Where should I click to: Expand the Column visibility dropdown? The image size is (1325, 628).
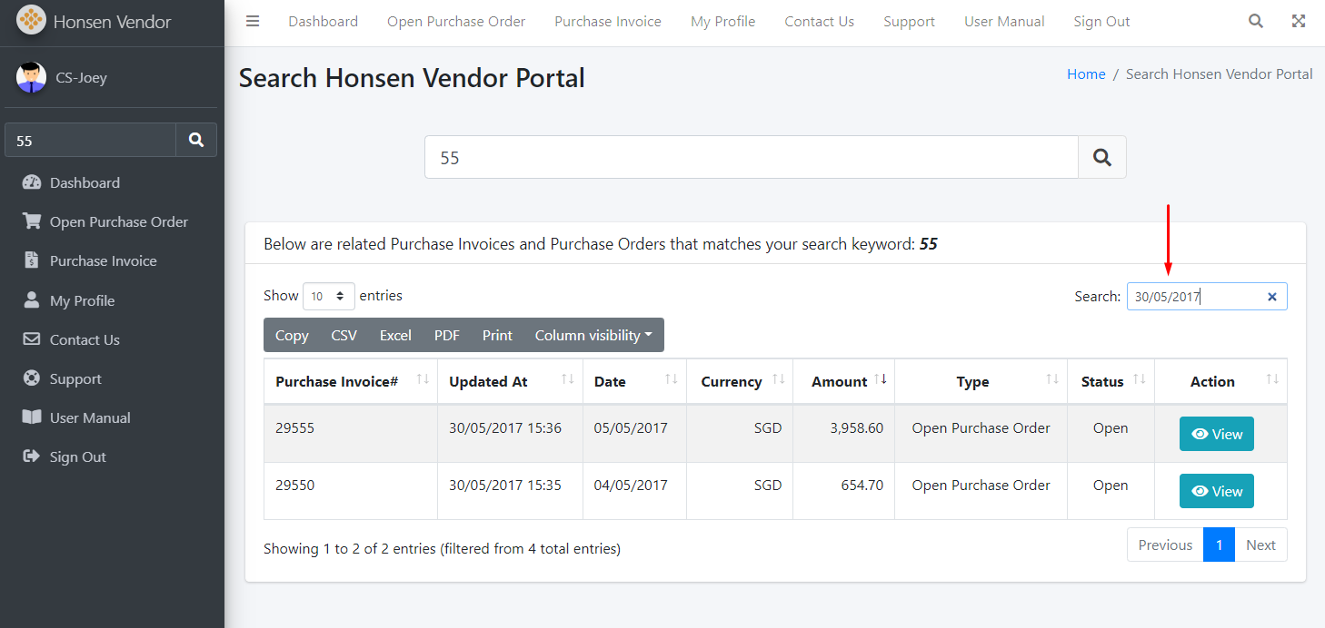click(x=593, y=335)
